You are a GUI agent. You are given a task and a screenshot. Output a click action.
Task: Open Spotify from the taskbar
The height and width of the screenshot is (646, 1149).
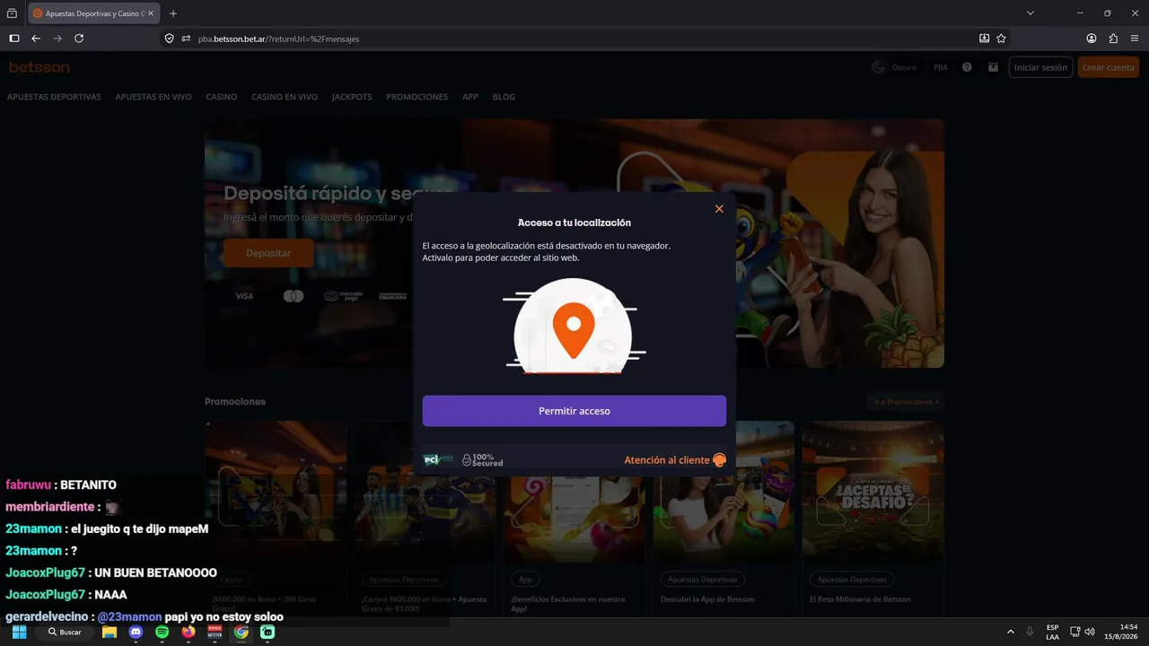[162, 633]
